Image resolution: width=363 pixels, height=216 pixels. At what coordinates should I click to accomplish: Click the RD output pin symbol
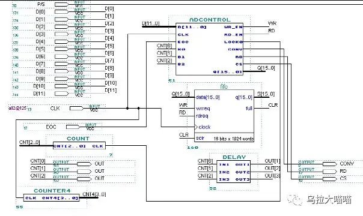coord(330,172)
